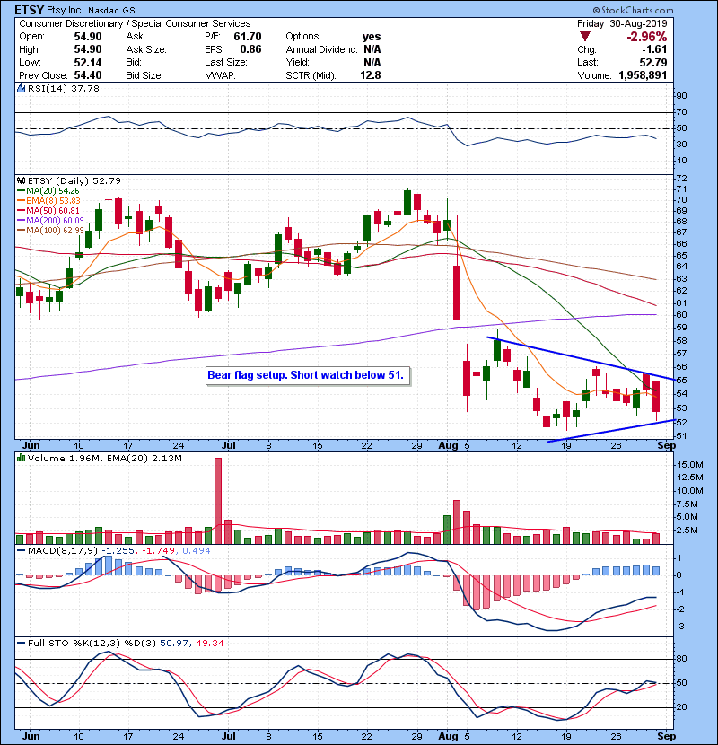Select the ETSY ticker symbol in header

pyautogui.click(x=30, y=10)
